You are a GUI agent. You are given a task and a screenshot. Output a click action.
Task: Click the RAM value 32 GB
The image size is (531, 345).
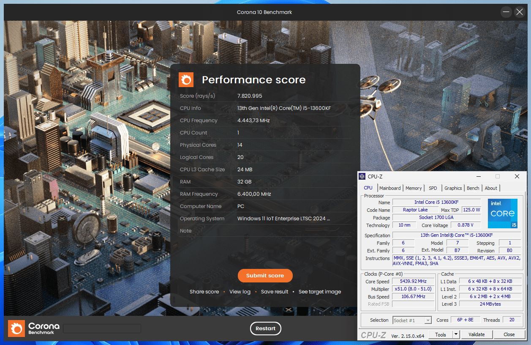(245, 182)
